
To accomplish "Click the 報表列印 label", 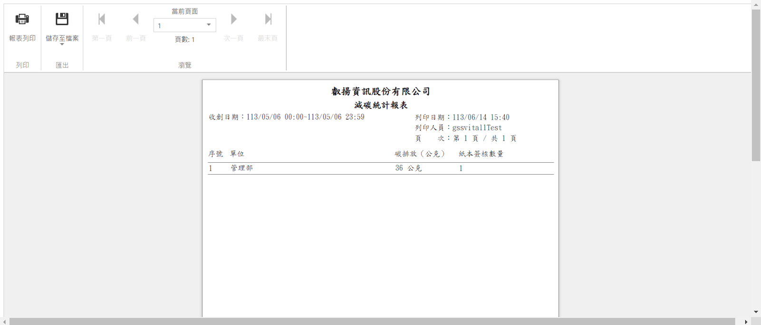I will point(22,38).
